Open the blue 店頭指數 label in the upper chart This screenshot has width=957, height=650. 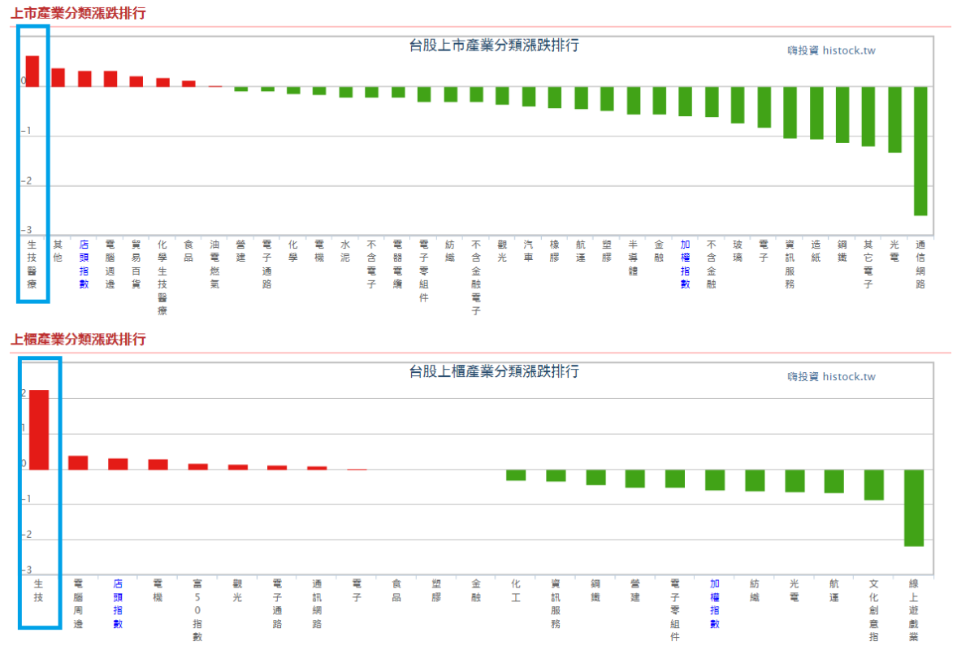[x=84, y=264]
